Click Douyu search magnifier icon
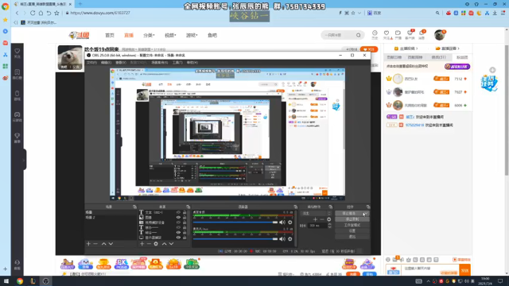The image size is (509, 286). [359, 35]
